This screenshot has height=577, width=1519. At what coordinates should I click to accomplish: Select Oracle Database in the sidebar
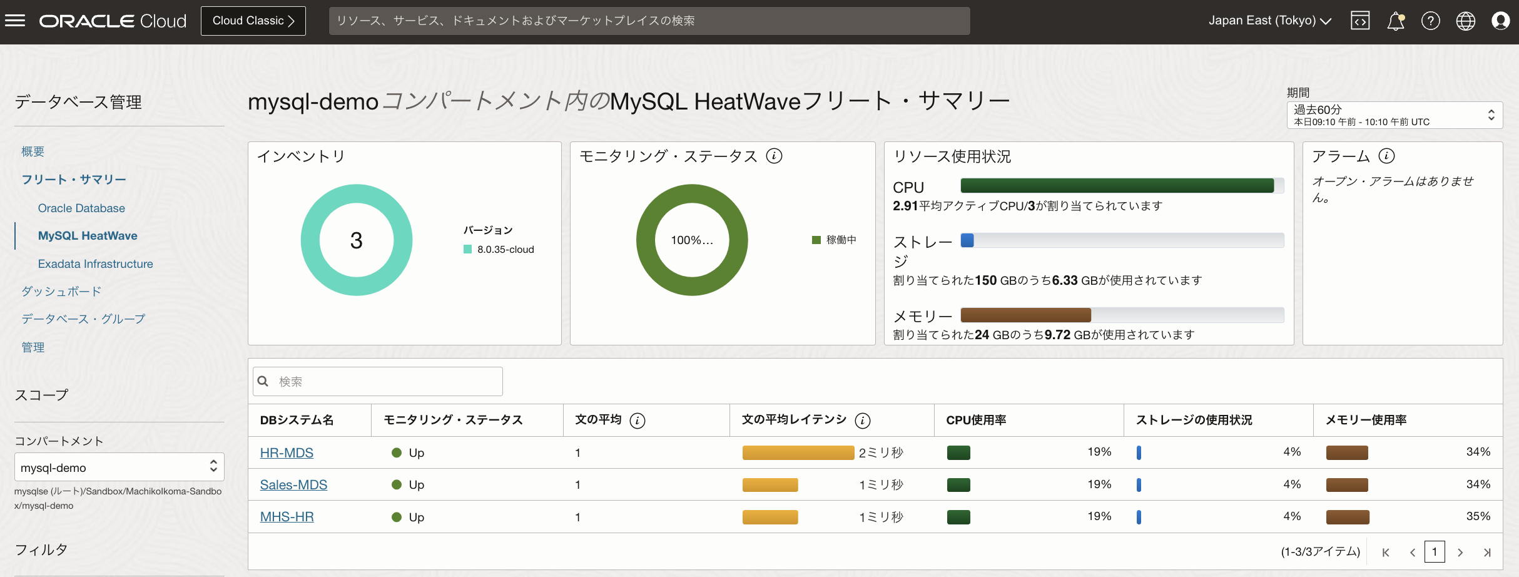tap(81, 208)
